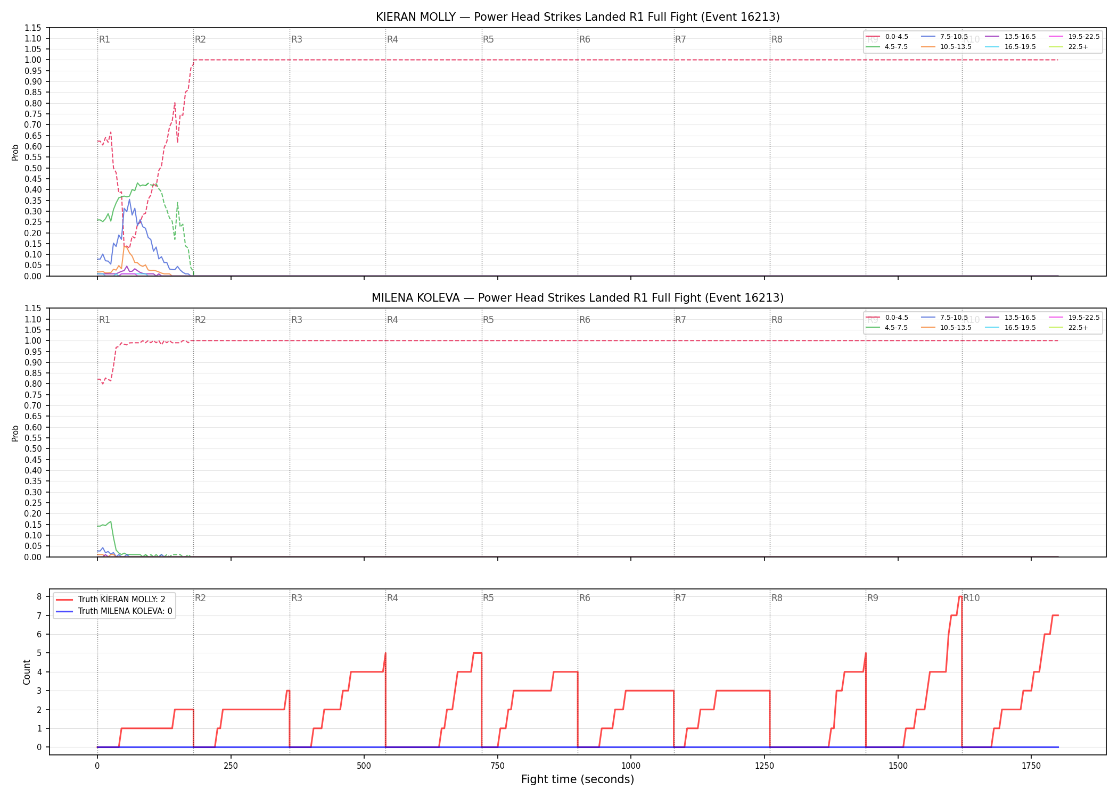This screenshot has height=798, width=1118.
Task: Click the R7 round marker in MILENA KOLEVA chart
Action: [x=680, y=320]
